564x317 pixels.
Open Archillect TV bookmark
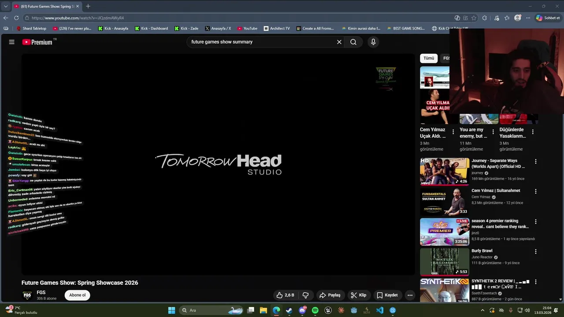(277, 28)
